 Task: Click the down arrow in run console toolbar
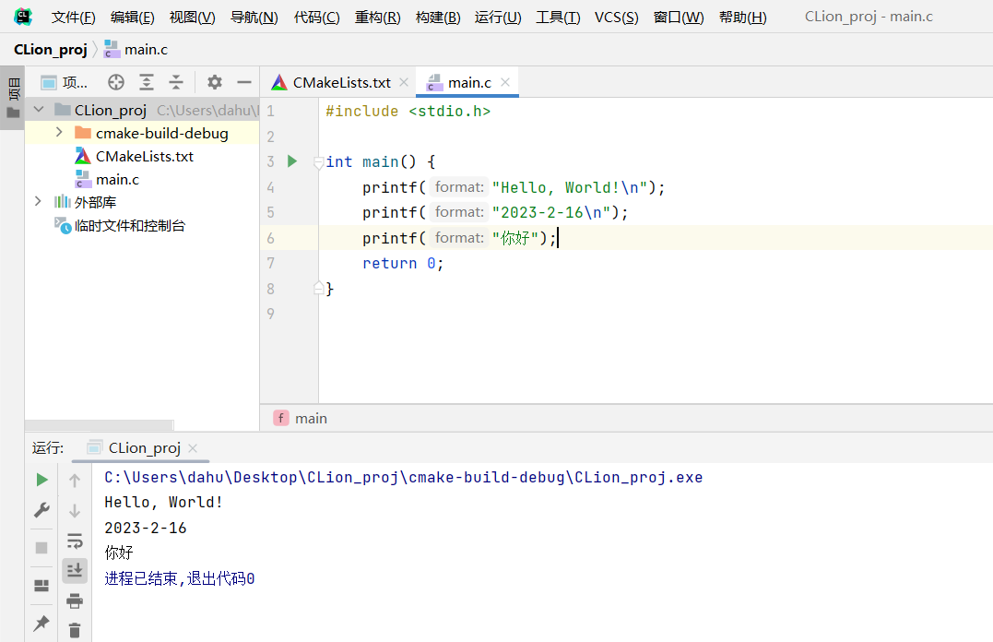tap(75, 511)
